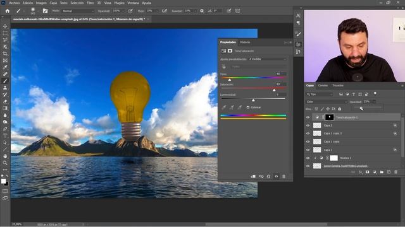
Task: Select the Eraser tool
Action: pyautogui.click(x=5, y=102)
